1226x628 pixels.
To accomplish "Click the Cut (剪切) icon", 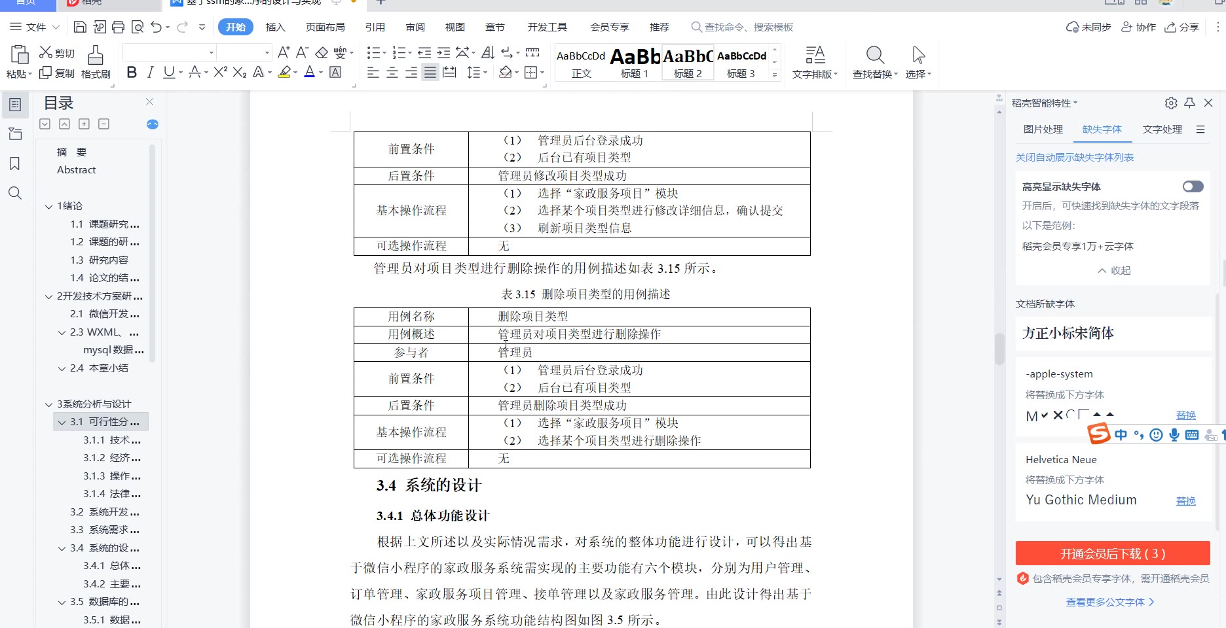I will click(57, 53).
